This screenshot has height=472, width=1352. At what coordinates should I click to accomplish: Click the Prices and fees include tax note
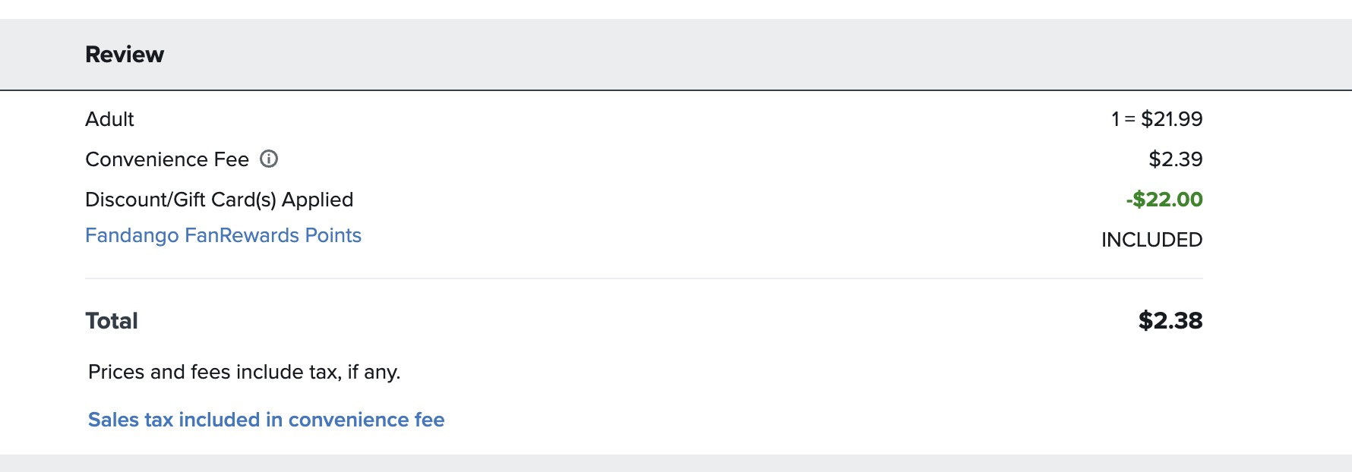coord(244,372)
